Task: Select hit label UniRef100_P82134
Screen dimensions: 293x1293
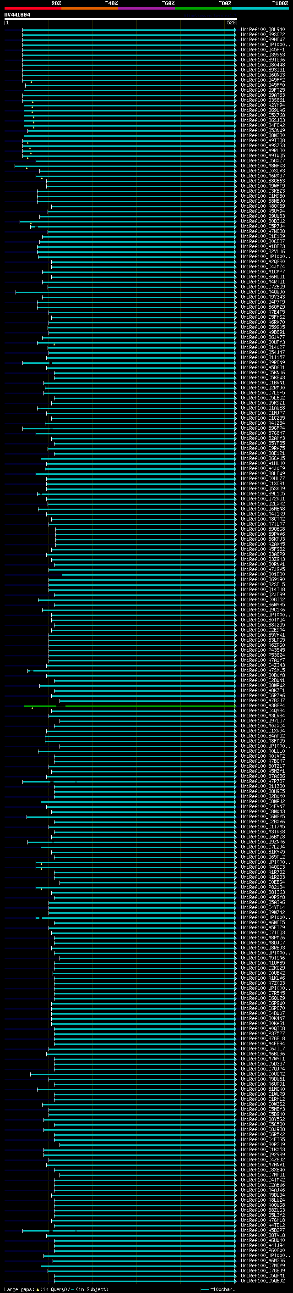Action: point(263,888)
